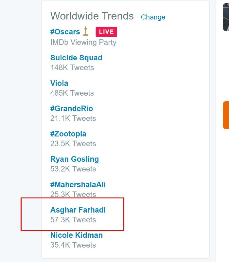Click the orange button on the right edge
This screenshot has width=229, height=262.
pos(226,115)
